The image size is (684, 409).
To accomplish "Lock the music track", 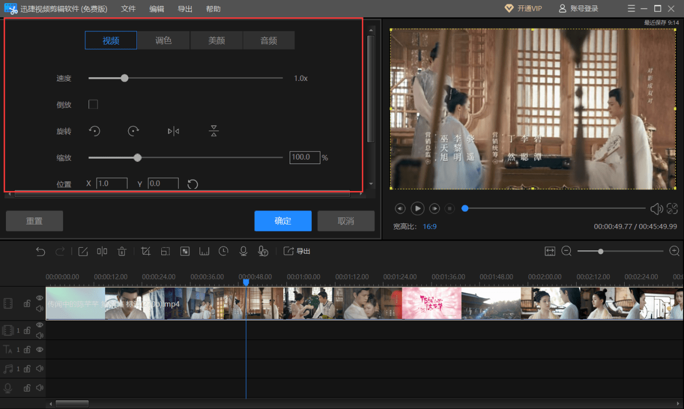I will (27, 369).
